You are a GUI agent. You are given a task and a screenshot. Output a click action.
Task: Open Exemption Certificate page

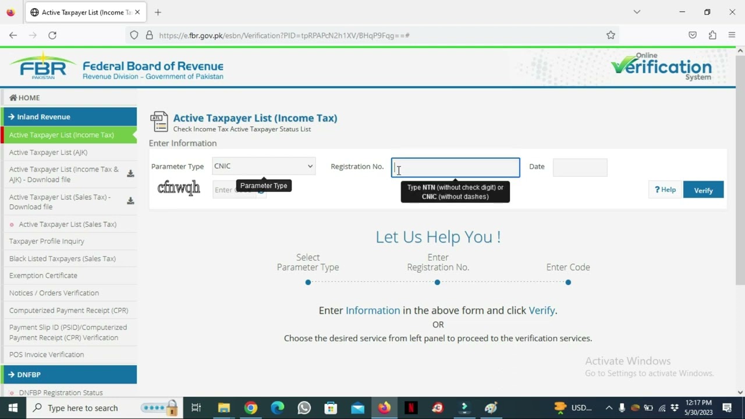(43, 275)
